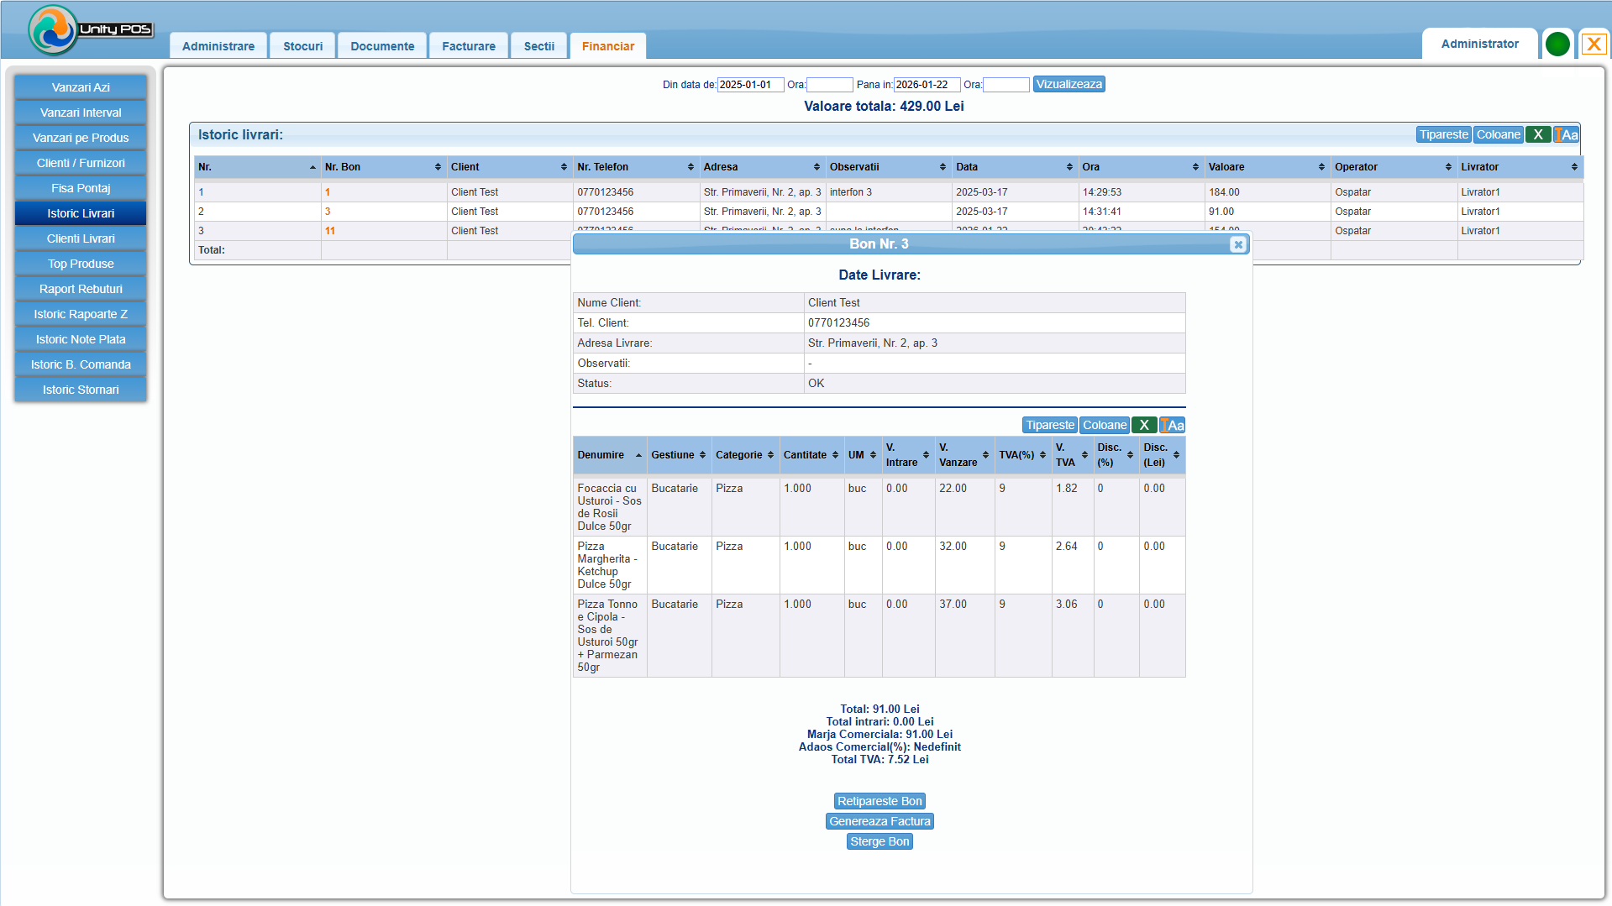
Task: Open Vanzari Azi in the sidebar
Action: point(81,87)
